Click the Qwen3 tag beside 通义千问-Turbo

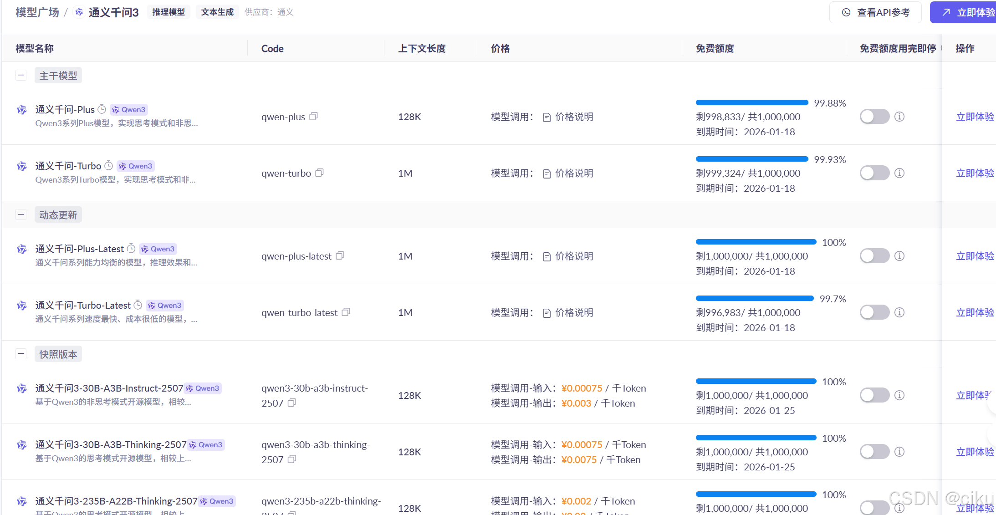click(136, 166)
